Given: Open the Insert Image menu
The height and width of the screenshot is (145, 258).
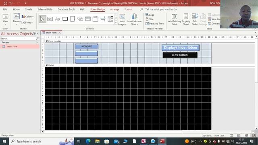Looking at the screenshot, I should coord(122,20).
